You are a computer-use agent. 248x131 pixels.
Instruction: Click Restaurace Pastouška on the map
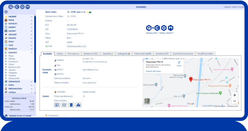click(218, 86)
